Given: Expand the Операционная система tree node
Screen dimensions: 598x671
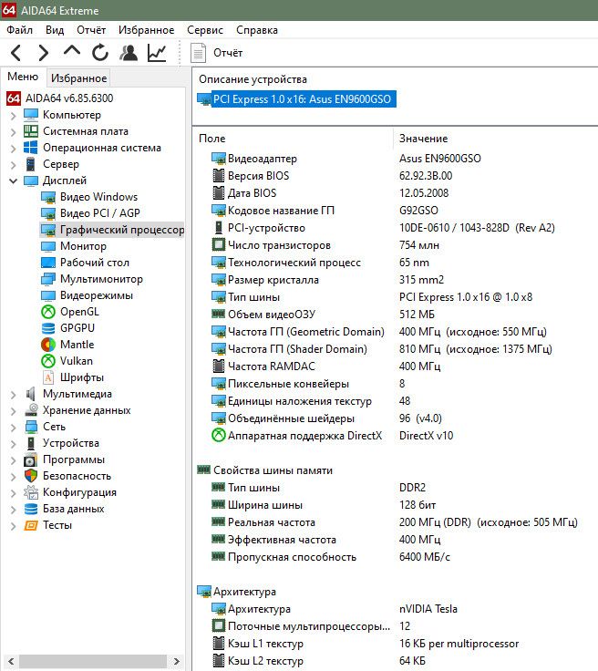Looking at the screenshot, I should coord(13,149).
